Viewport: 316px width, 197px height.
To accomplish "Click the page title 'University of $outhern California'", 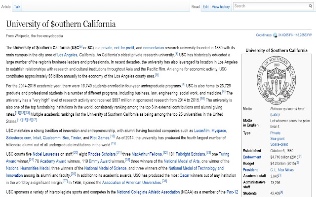I will tap(61, 24).
